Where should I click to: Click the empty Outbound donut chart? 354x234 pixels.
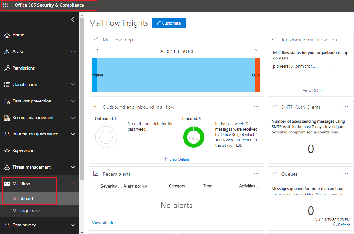pyautogui.click(x=106, y=137)
